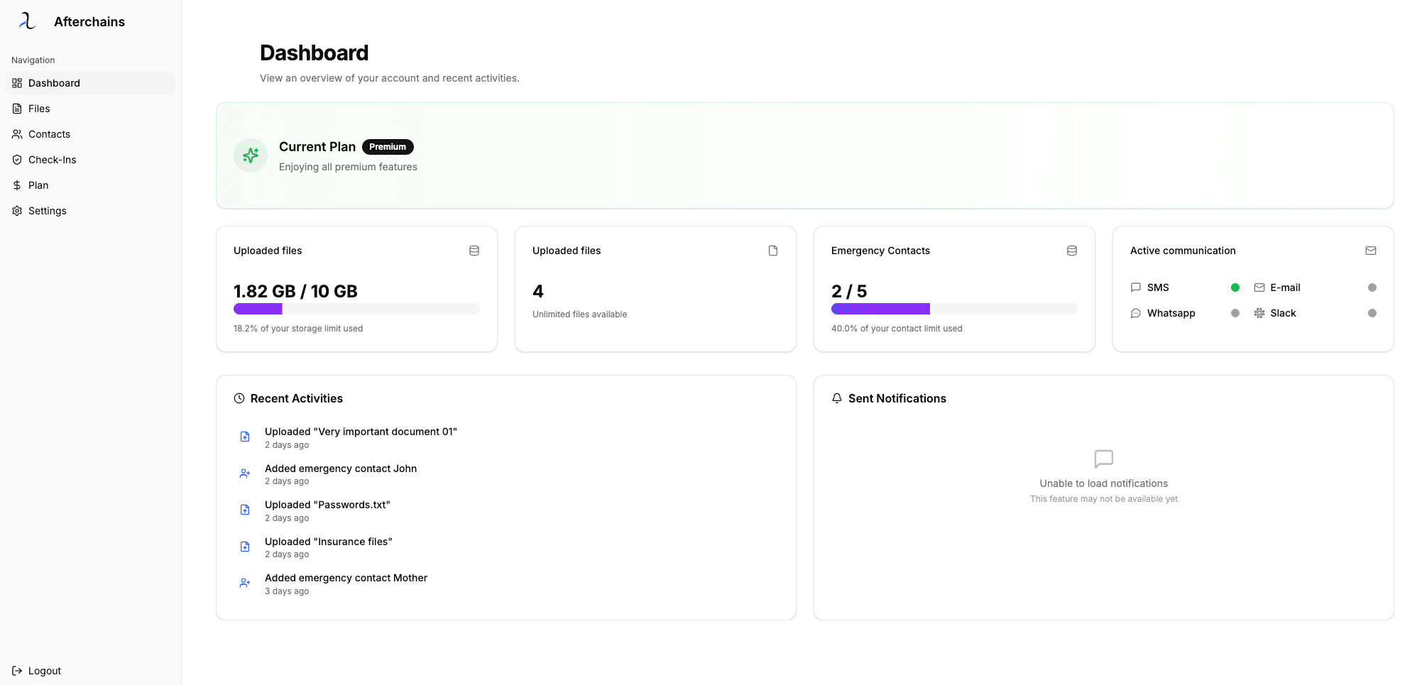Click the envelope icon on Active communication card

[1371, 250]
